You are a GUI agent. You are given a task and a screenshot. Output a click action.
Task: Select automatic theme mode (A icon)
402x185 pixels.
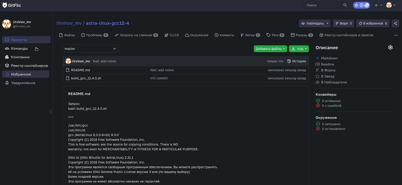pyautogui.click(x=361, y=5)
